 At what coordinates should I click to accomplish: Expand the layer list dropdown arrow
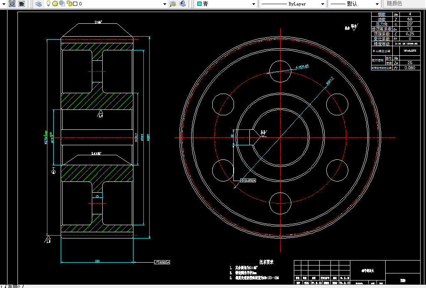[x=165, y=4]
